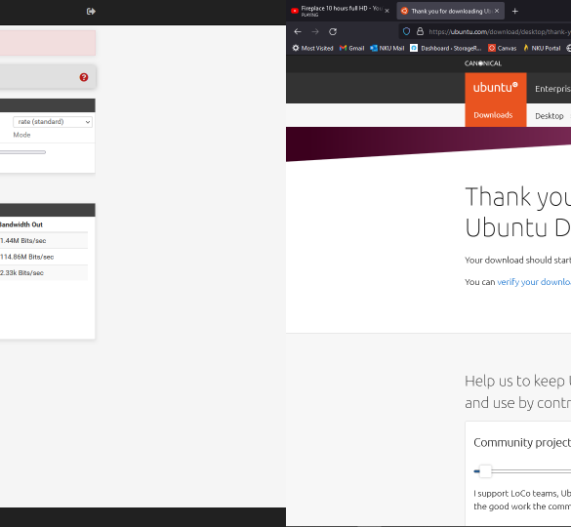
Task: Click the 114.86M Bits/sec bandwidth value
Action: [x=26, y=257]
